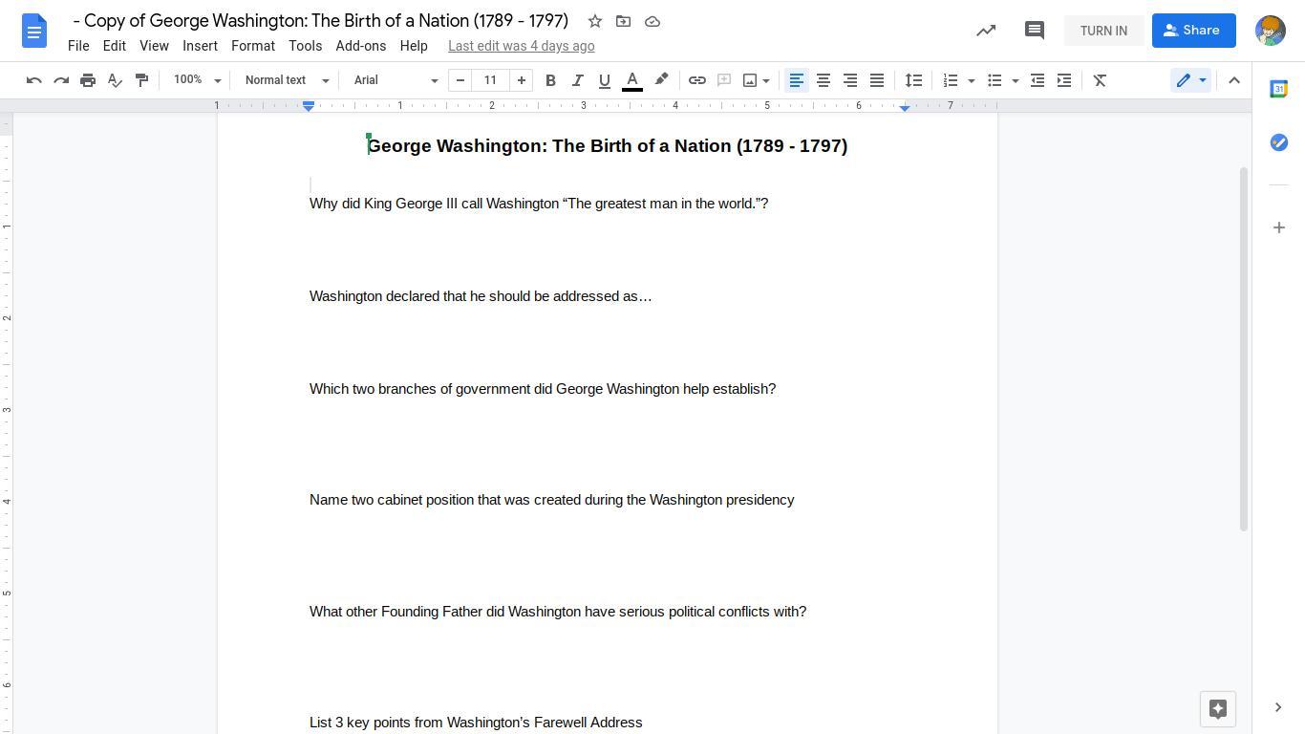Open the text color picker
This screenshot has width=1305, height=734.
tap(632, 80)
